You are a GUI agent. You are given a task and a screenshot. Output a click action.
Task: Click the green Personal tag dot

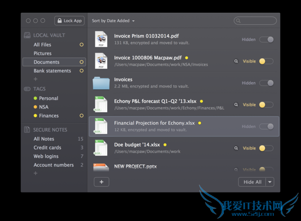pos(35,98)
